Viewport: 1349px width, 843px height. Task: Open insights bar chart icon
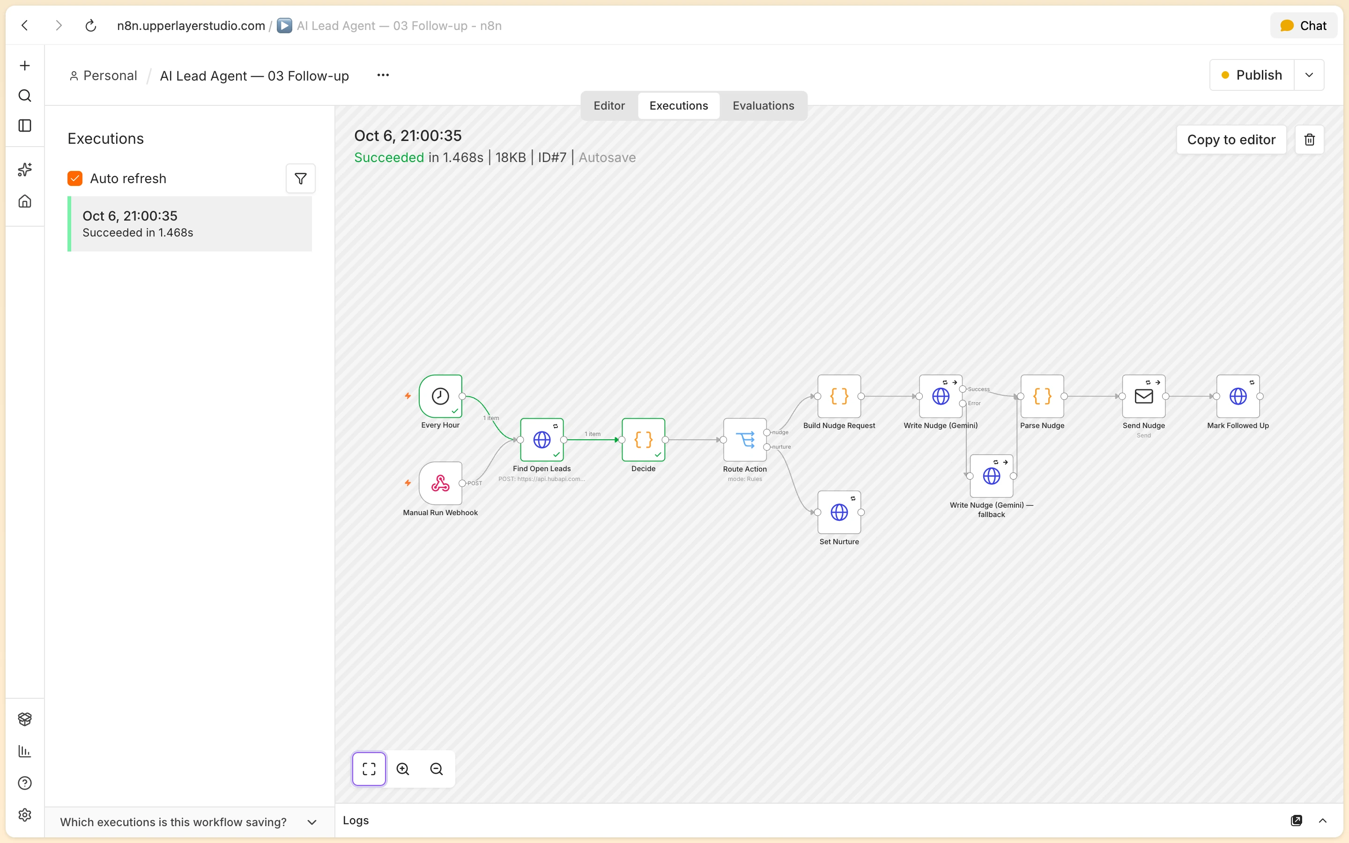point(24,751)
